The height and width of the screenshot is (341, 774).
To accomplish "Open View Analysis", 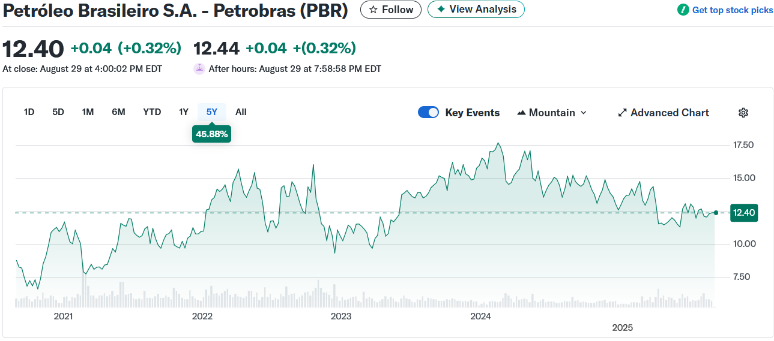I will (x=476, y=10).
